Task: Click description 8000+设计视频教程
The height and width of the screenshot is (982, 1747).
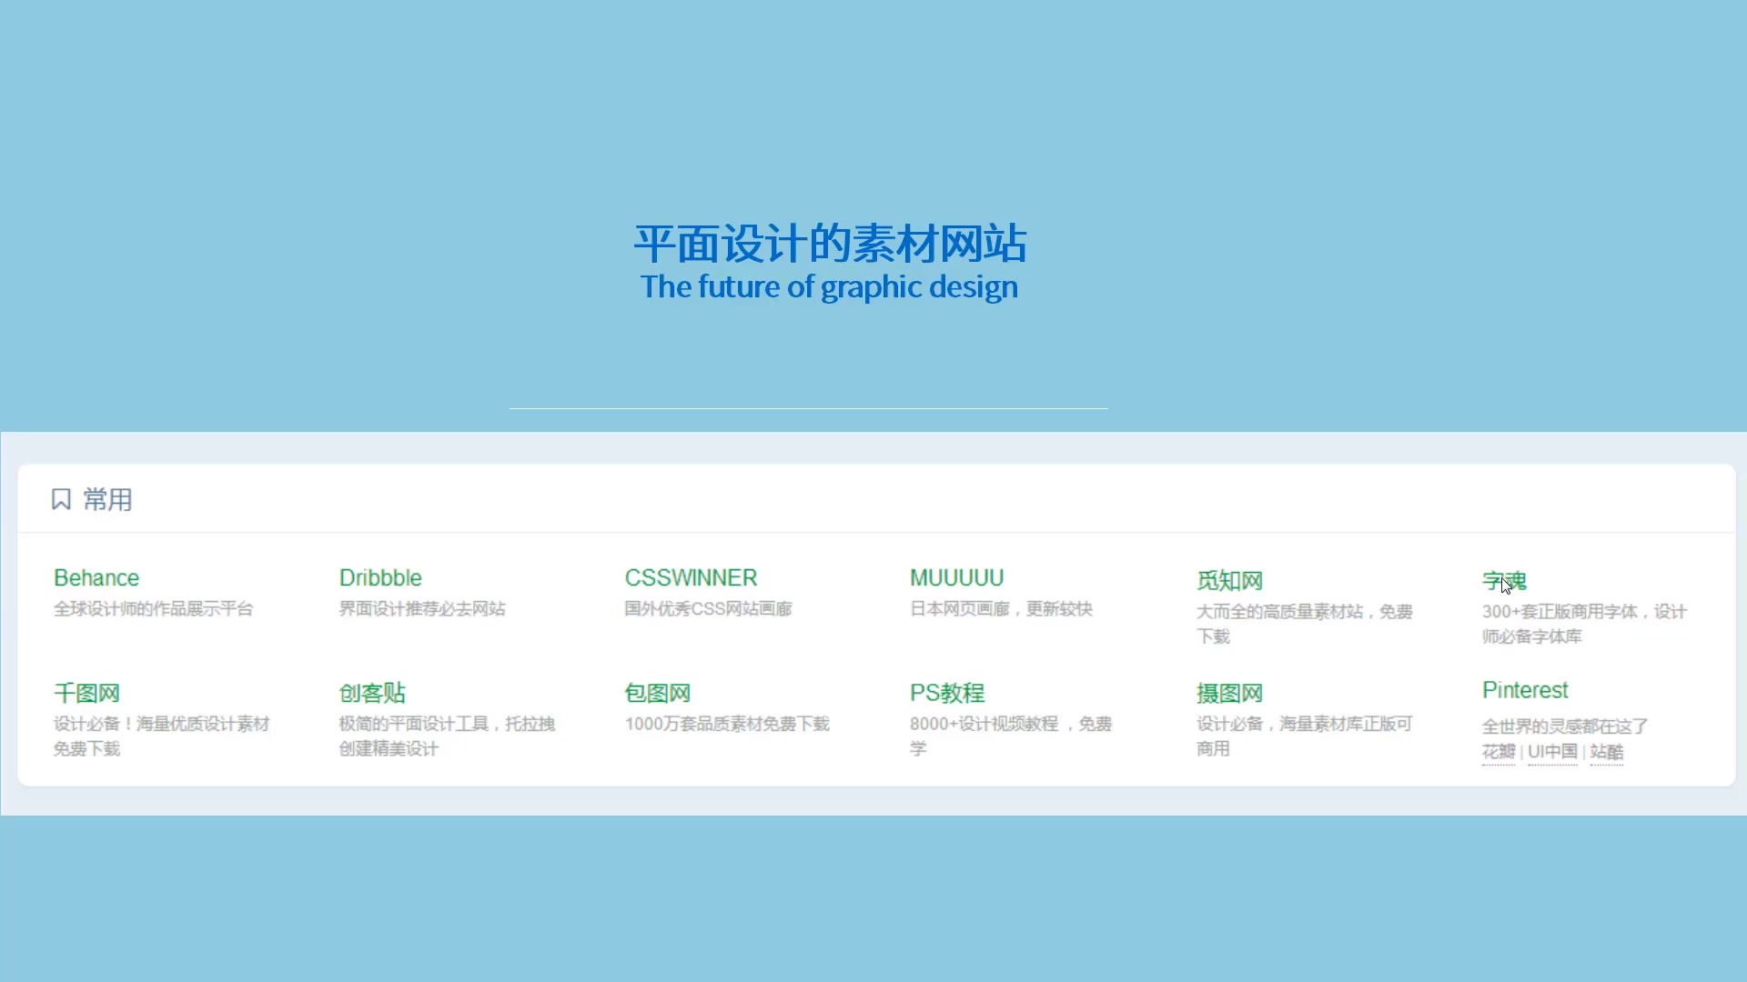Action: (985, 724)
